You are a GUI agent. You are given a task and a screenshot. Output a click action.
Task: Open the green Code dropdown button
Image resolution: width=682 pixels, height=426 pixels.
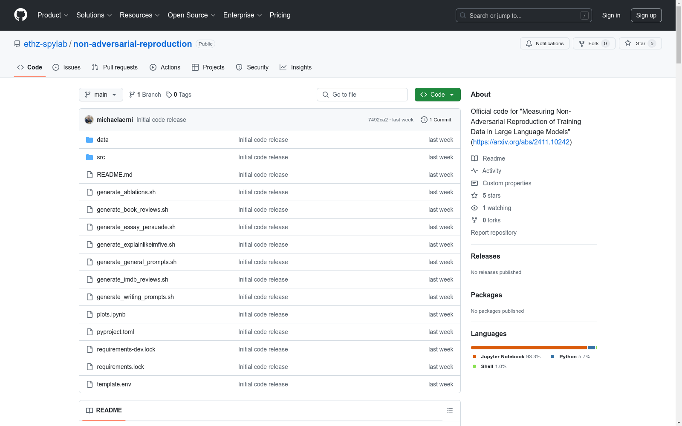point(437,95)
